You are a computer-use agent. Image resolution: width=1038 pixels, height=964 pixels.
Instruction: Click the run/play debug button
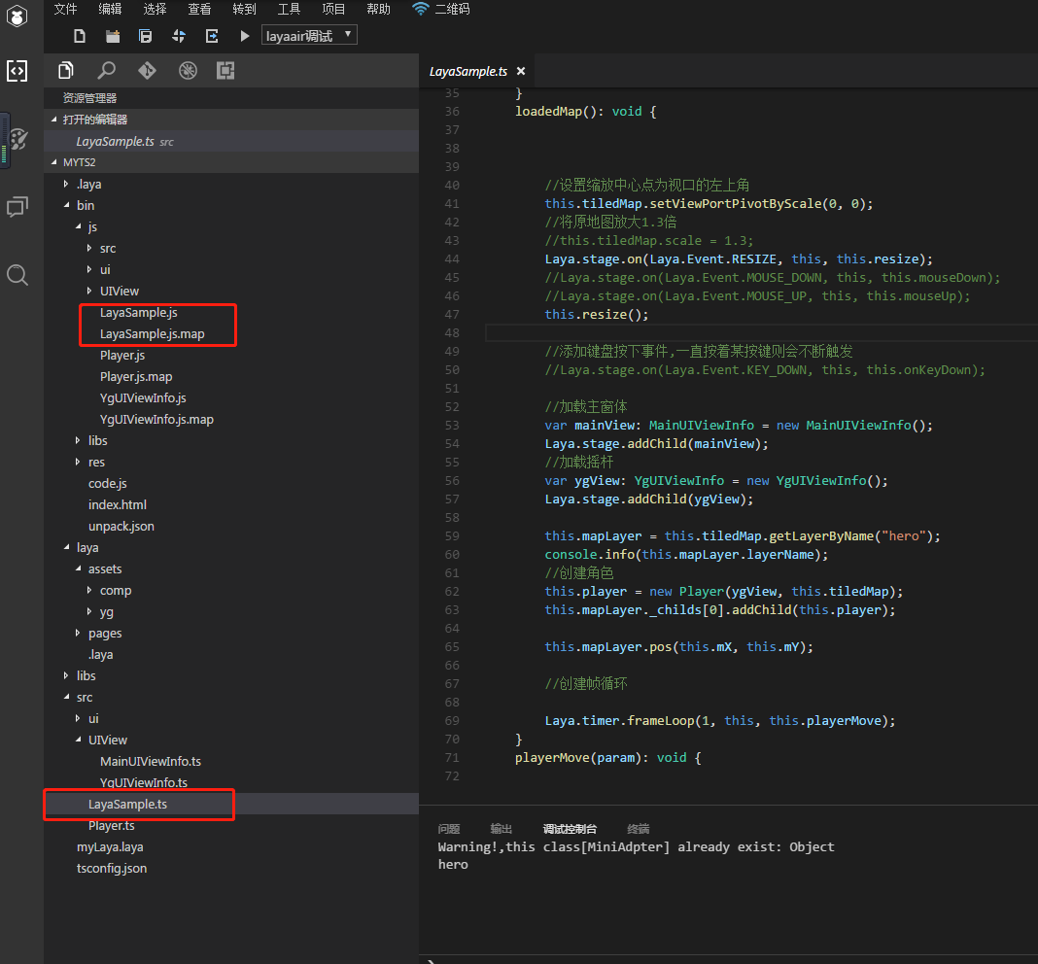245,36
